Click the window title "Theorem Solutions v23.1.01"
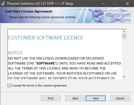This screenshot has width=134, height=105. tap(40, 4)
